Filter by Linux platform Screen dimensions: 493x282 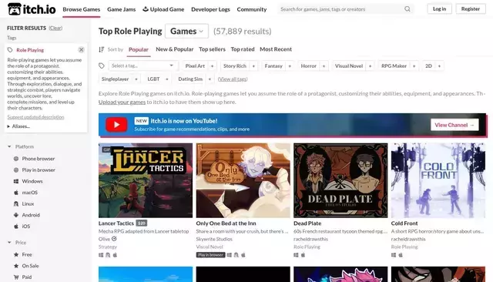(x=24, y=203)
